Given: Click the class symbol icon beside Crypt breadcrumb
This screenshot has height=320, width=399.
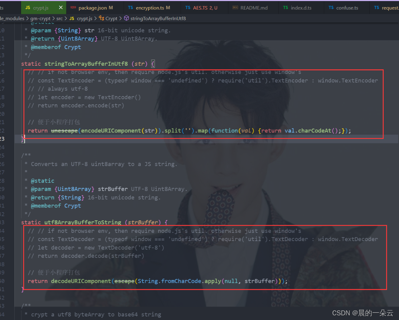Looking at the screenshot, I should [x=101, y=18].
